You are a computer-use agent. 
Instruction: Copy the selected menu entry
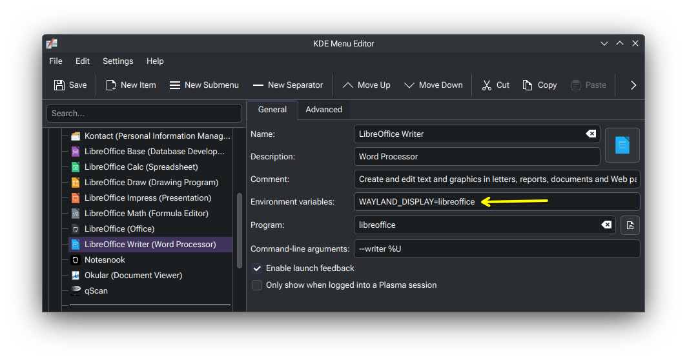(539, 85)
